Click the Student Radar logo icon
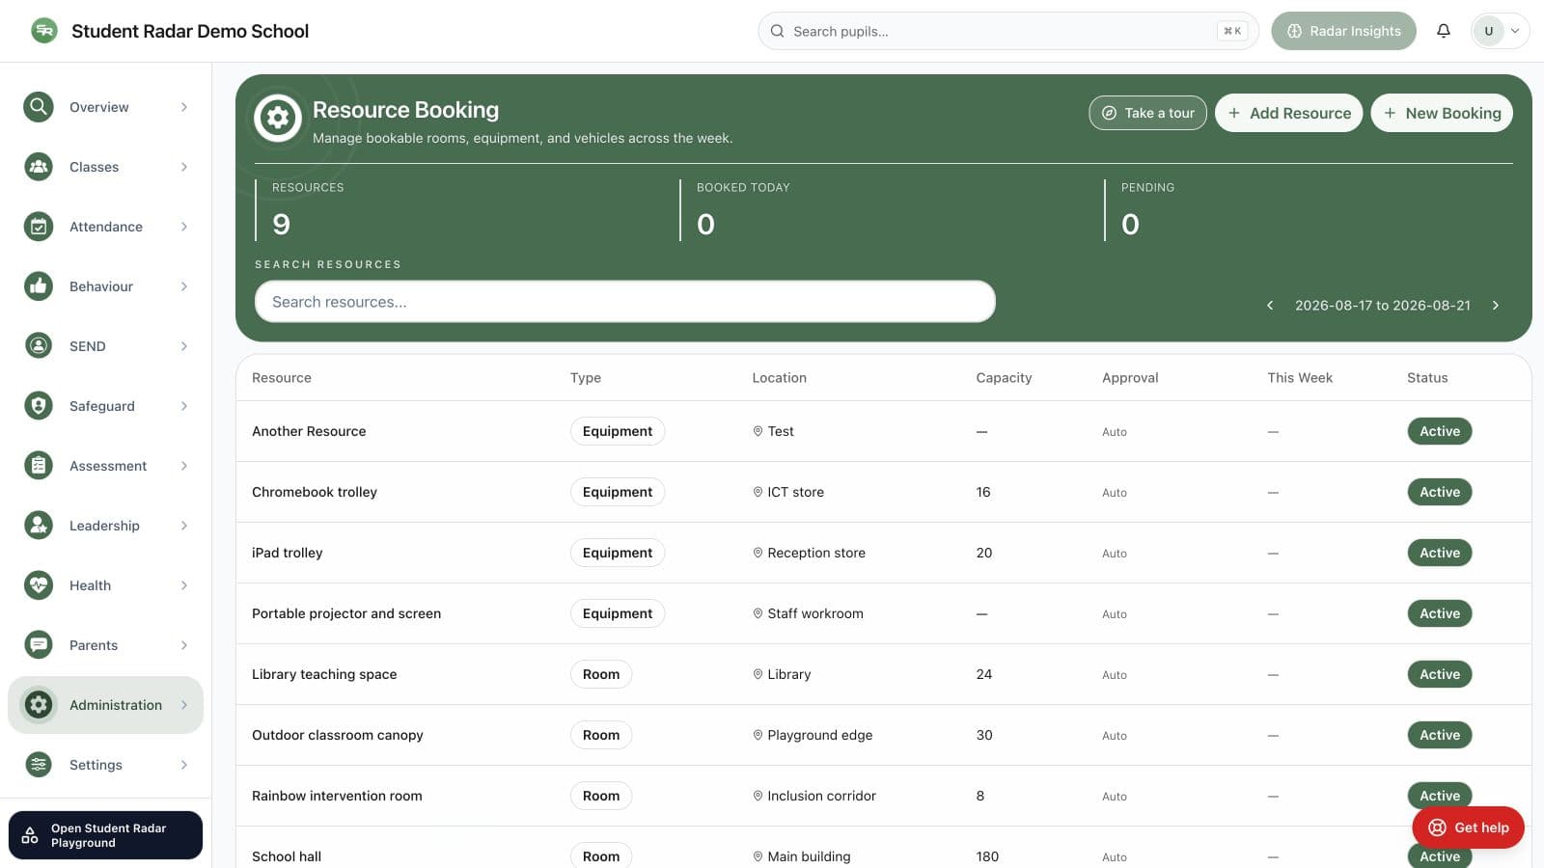 pyautogui.click(x=43, y=31)
